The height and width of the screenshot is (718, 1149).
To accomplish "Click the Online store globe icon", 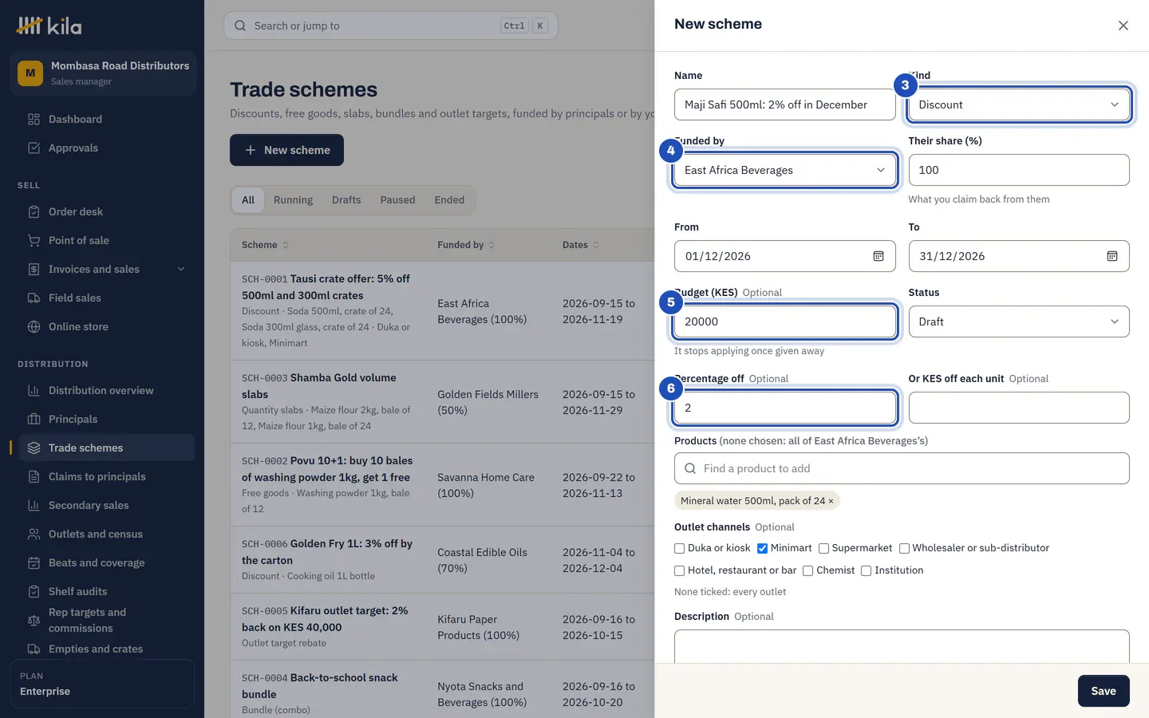I will 34,326.
